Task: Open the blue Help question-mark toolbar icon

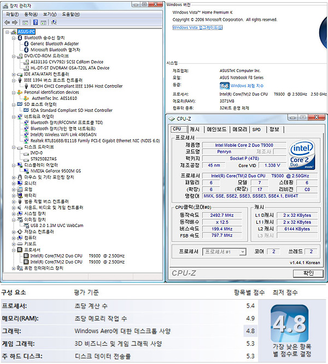Action: [36, 22]
